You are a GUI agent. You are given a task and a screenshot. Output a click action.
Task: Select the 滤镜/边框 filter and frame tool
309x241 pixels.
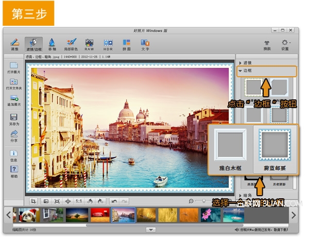click(x=34, y=44)
